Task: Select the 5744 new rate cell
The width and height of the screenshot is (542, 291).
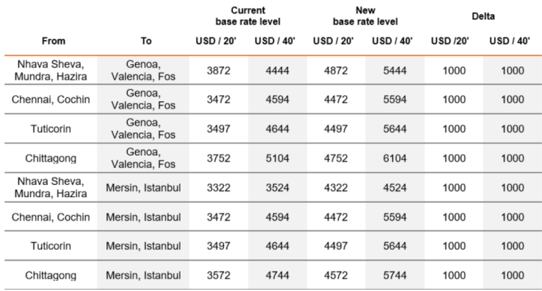Action: click(x=394, y=275)
